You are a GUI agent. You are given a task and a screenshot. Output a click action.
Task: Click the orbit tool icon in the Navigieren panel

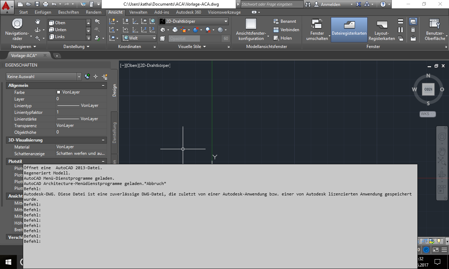click(38, 30)
